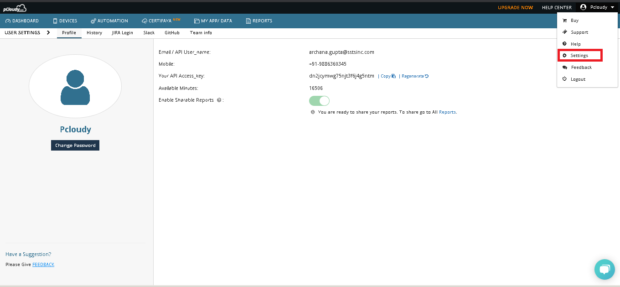The image size is (620, 287).
Task: Click the copy icon beside API key
Action: (393, 76)
